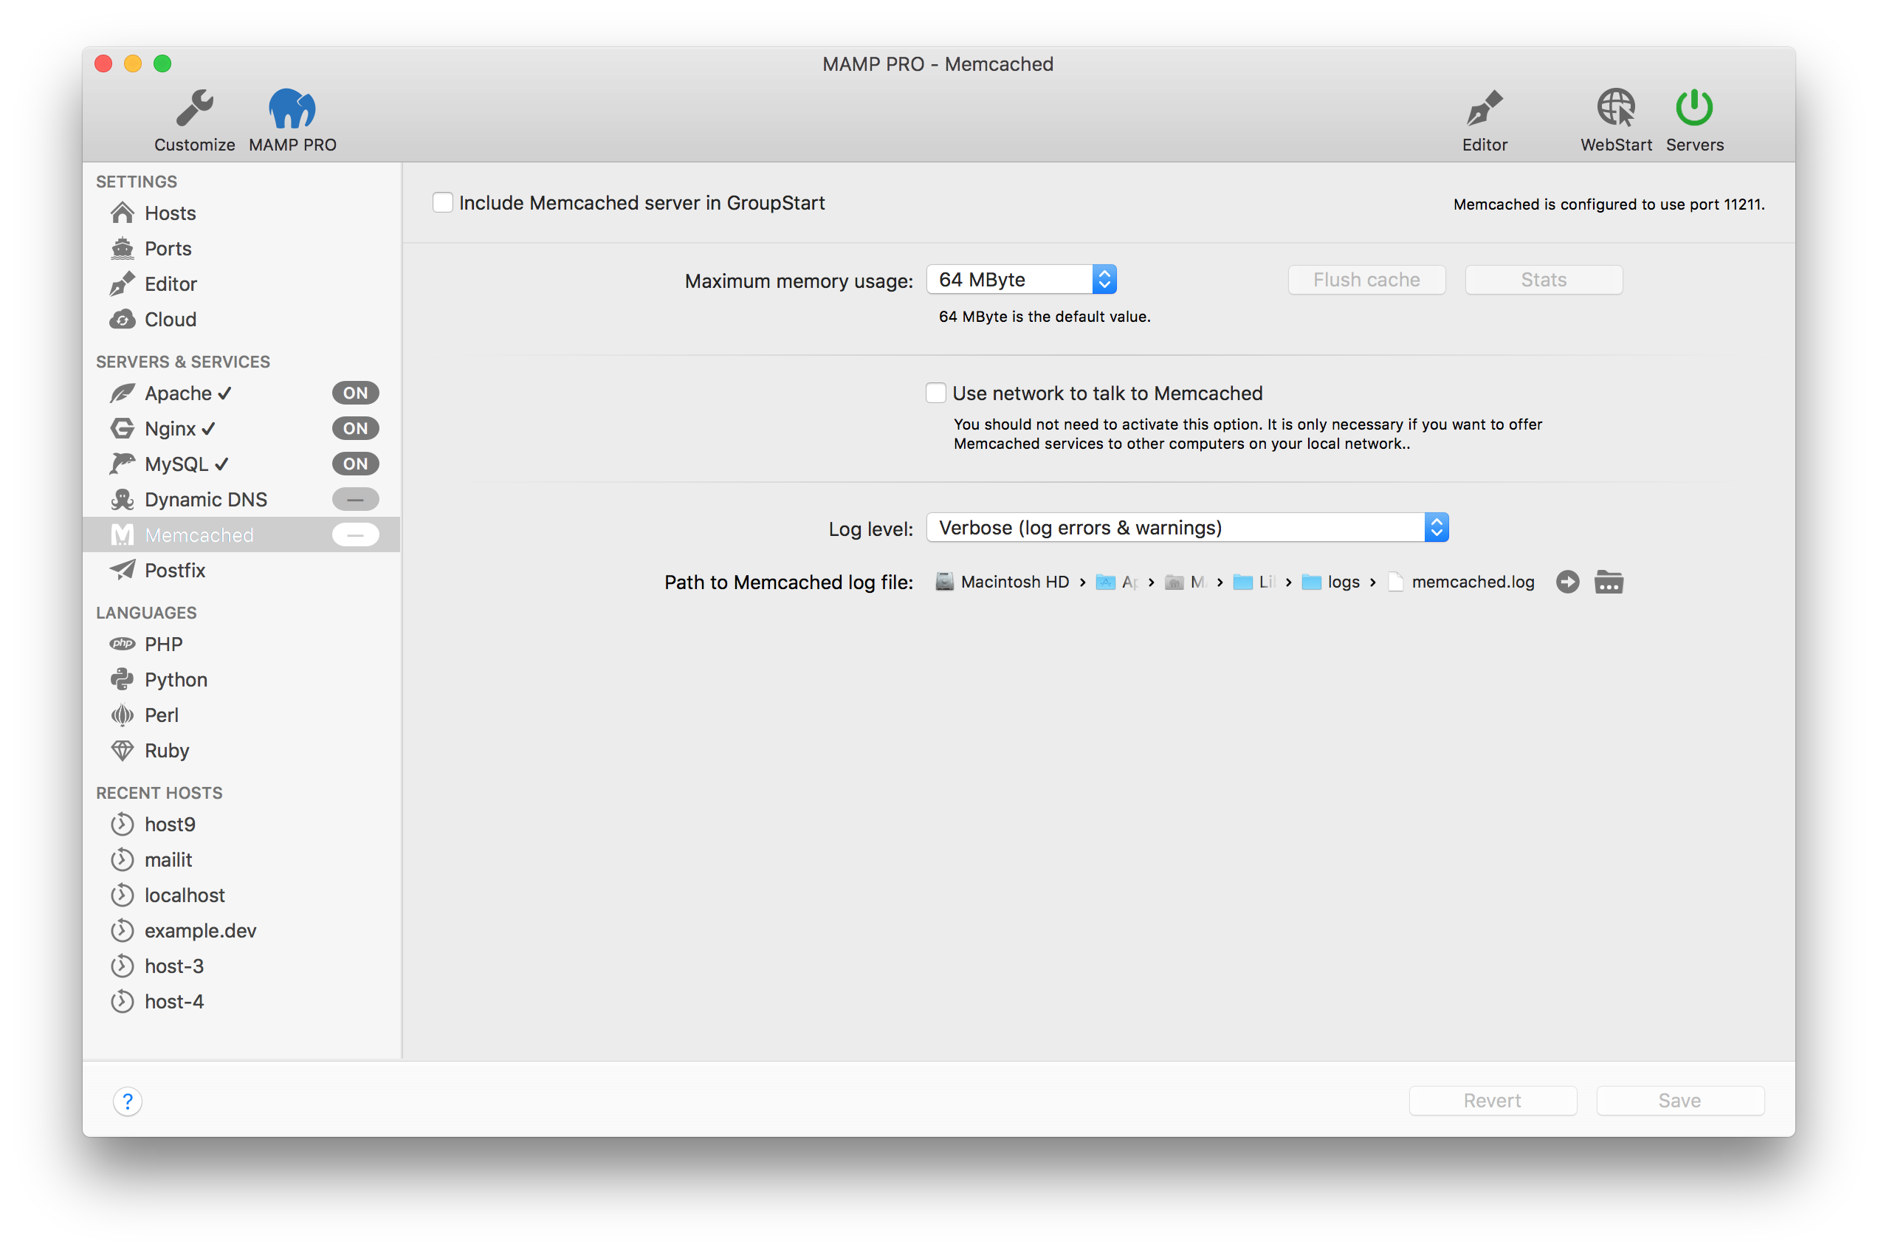Image resolution: width=1878 pixels, height=1255 pixels.
Task: Open recent host host-4
Action: (x=241, y=1001)
